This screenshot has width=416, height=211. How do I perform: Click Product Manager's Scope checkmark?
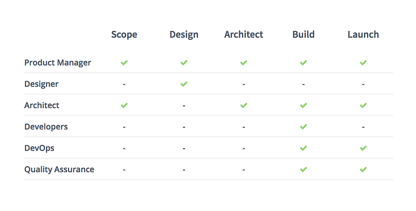[124, 63]
